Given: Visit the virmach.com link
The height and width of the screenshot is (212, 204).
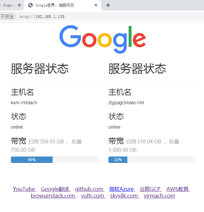Looking at the screenshot, I should click(x=159, y=196).
